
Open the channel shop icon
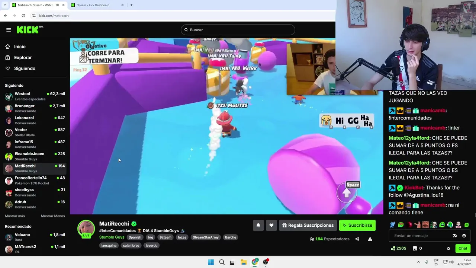[415, 248]
